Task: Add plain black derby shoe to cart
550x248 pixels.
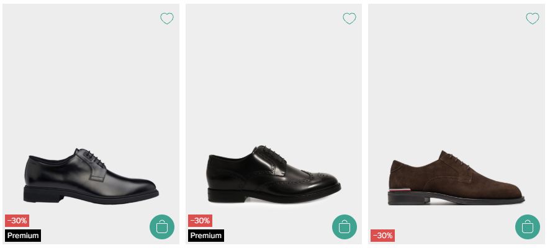Action: tap(161, 227)
